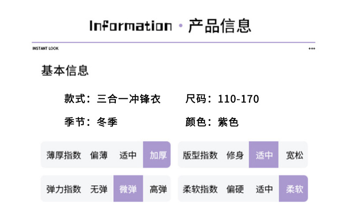Choose highlighted 柔软 softness option

pyautogui.click(x=294, y=189)
